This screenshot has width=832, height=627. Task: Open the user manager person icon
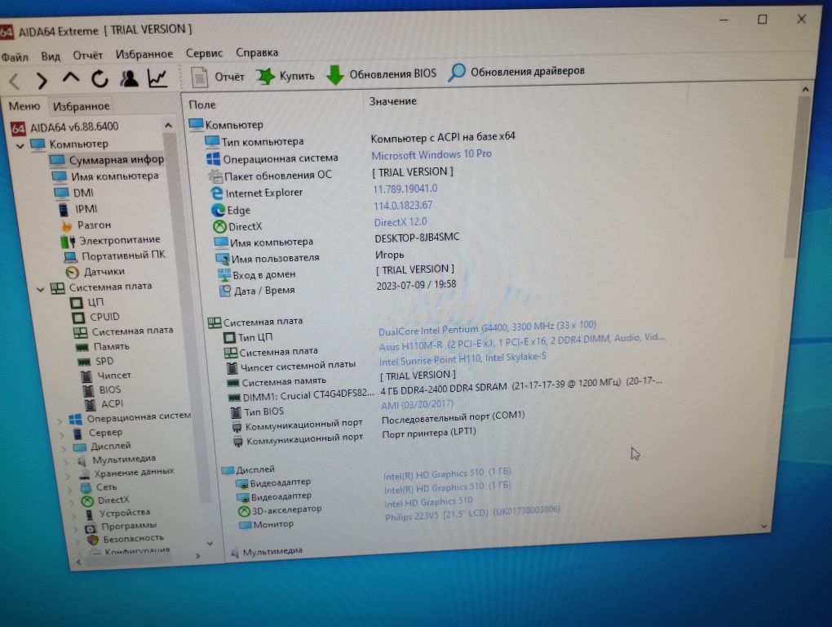(129, 78)
